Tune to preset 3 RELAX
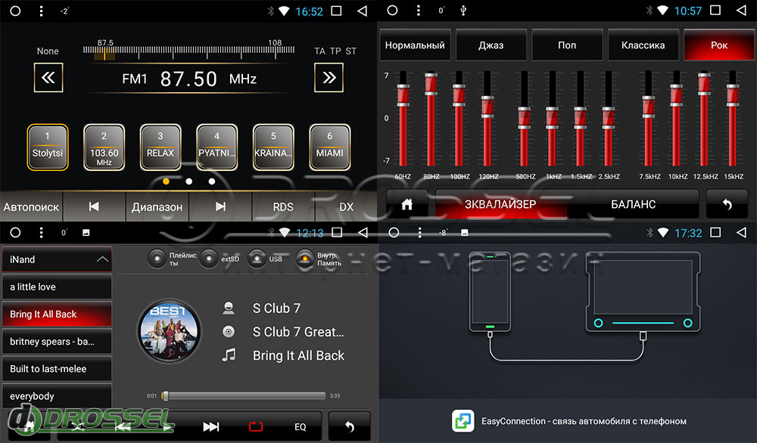Viewport: 757px width, 443px height. tap(160, 147)
